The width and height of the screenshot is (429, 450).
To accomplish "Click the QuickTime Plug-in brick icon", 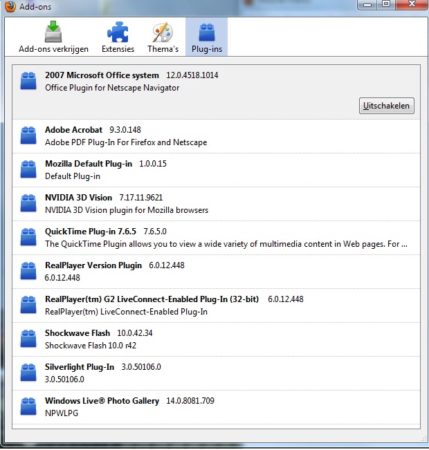I will 28,237.
